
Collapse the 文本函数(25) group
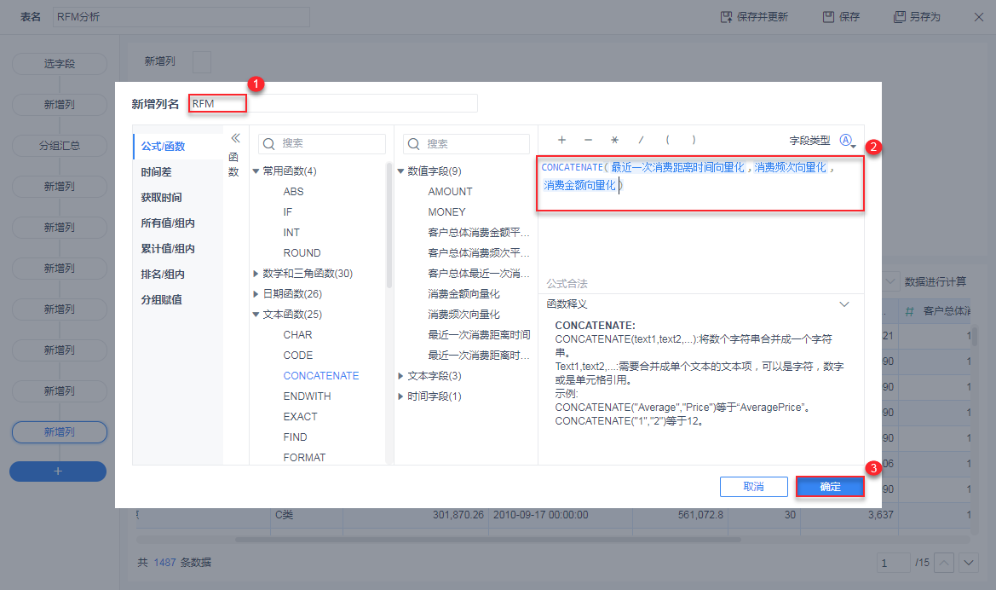click(x=256, y=314)
